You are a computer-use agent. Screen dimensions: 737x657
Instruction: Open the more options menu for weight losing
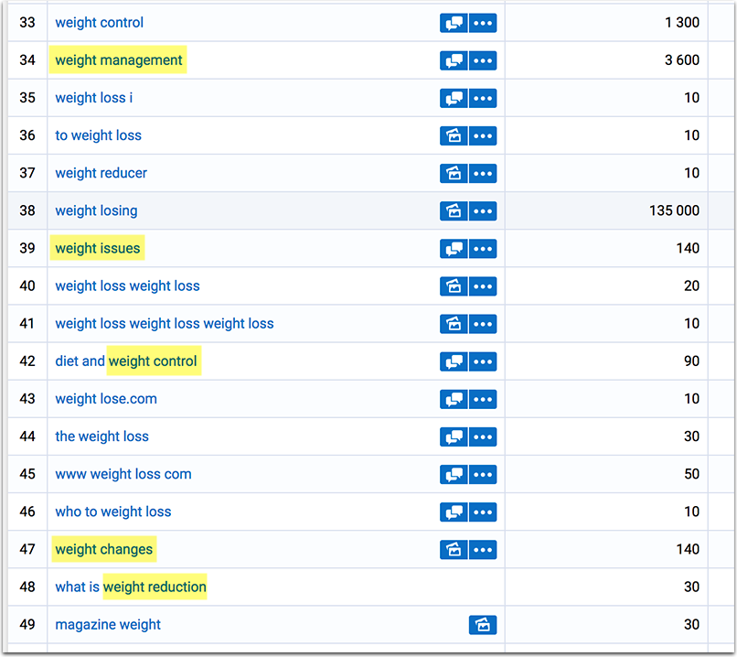[483, 210]
